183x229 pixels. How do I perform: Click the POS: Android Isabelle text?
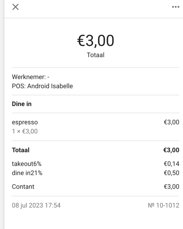coord(42,86)
